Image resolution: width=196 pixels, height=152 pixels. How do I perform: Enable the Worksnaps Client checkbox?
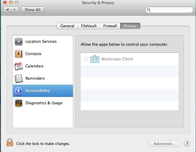86,59
